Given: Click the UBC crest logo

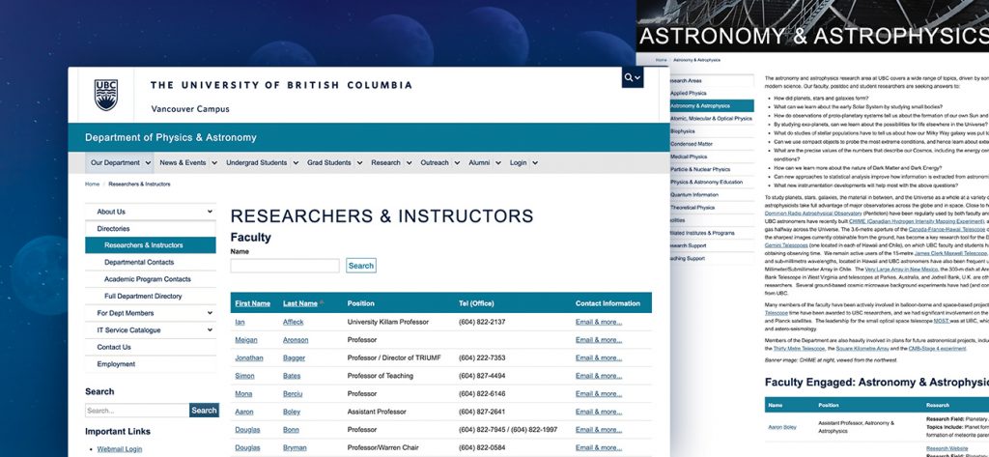Looking at the screenshot, I should pyautogui.click(x=106, y=95).
